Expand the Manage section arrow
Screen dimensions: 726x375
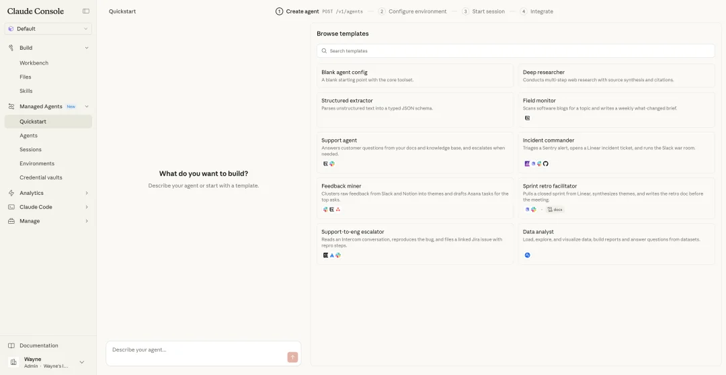click(x=87, y=221)
